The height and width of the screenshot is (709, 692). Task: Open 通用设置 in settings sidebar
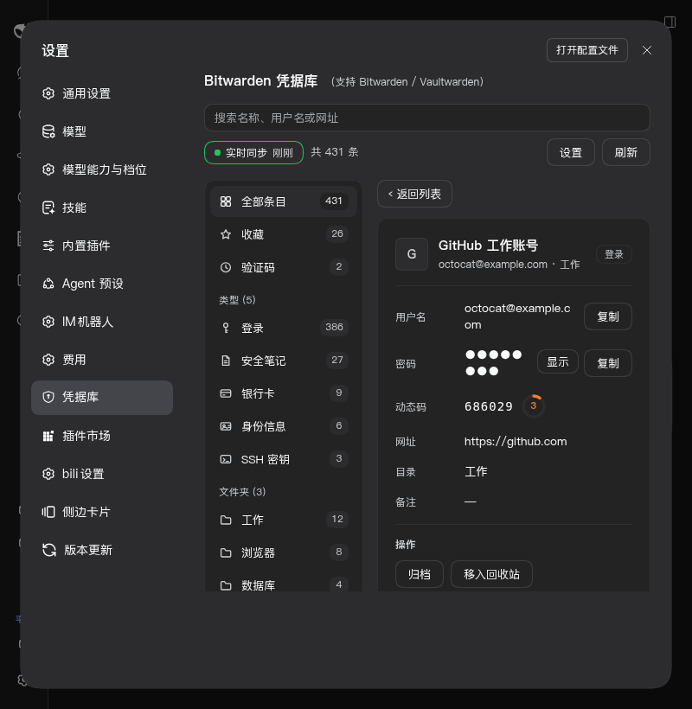(102, 93)
